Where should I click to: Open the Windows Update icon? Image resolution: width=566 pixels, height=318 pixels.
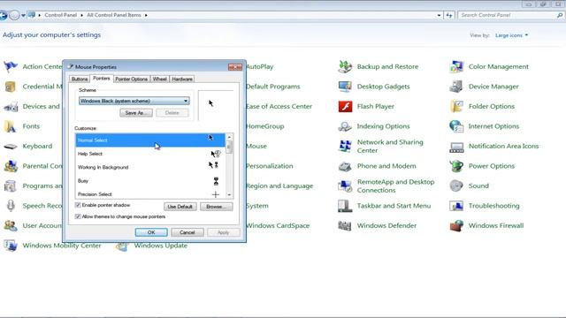tap(122, 246)
